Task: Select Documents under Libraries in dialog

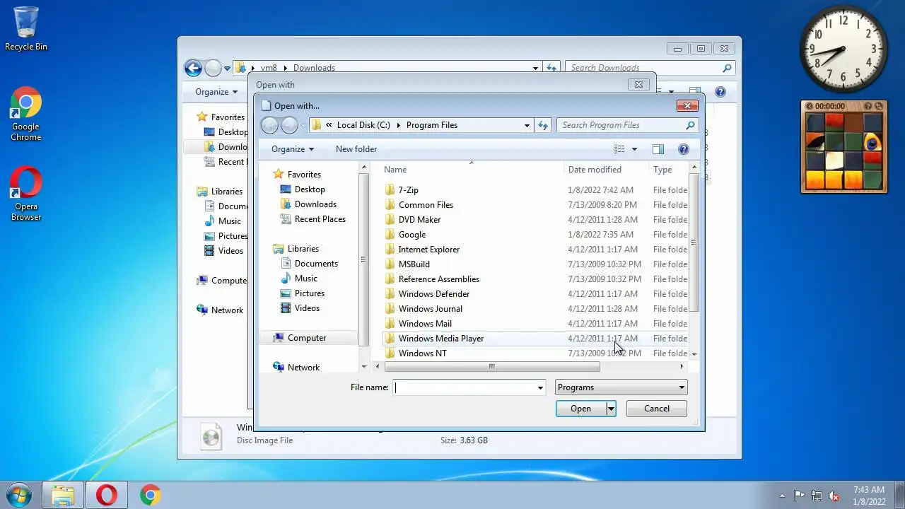Action: click(x=316, y=264)
